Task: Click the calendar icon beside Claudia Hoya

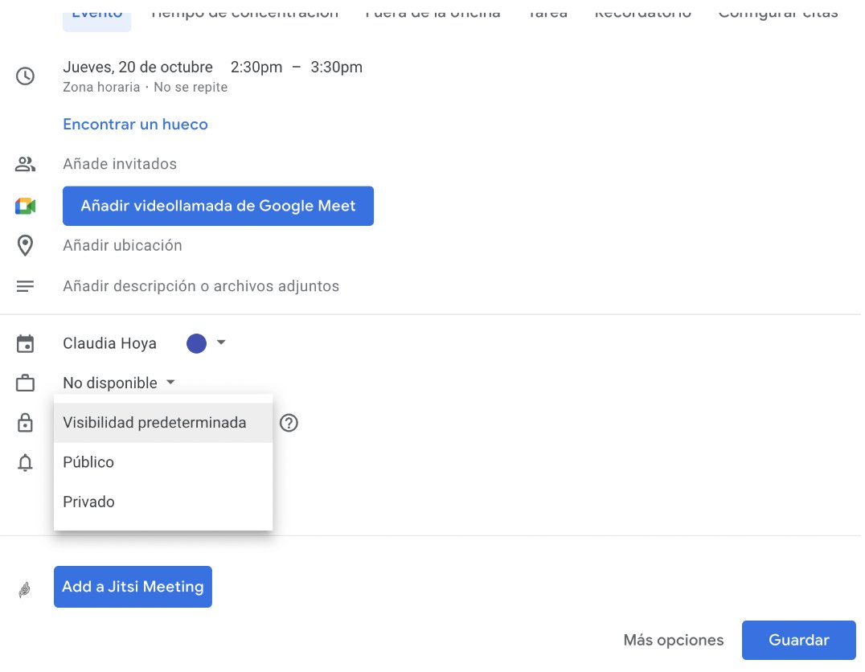Action: click(x=26, y=344)
